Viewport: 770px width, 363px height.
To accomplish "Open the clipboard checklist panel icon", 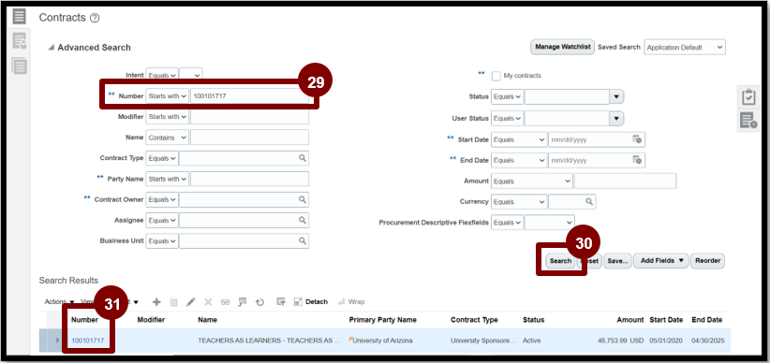I will pyautogui.click(x=748, y=97).
